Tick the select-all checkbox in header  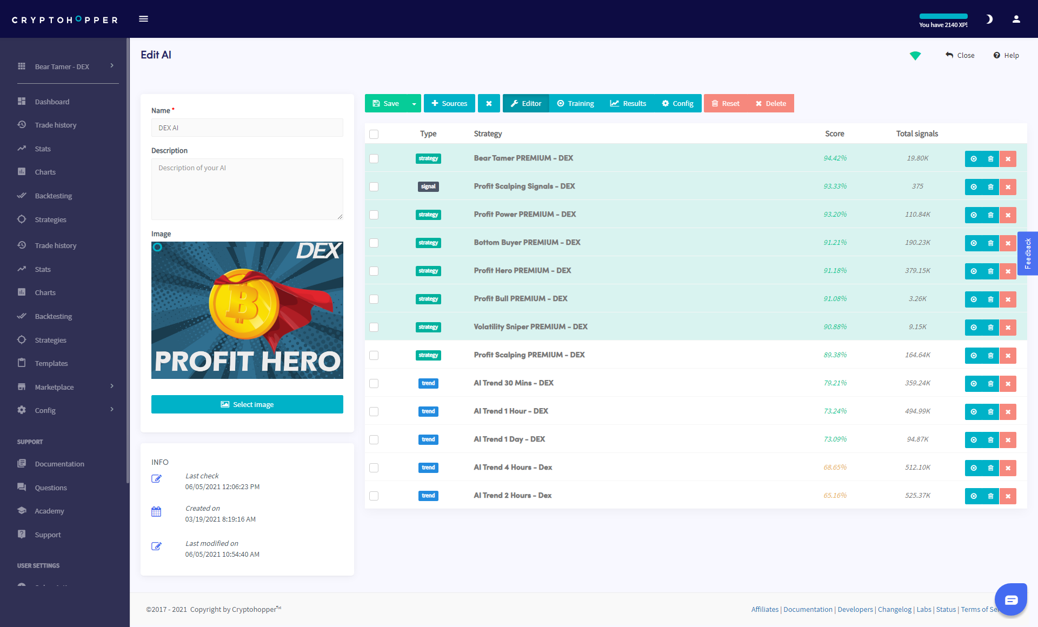[374, 134]
